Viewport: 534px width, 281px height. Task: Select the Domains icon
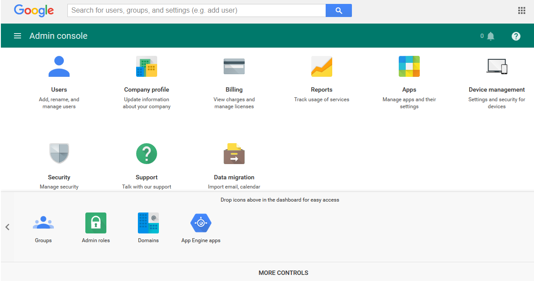click(x=148, y=223)
